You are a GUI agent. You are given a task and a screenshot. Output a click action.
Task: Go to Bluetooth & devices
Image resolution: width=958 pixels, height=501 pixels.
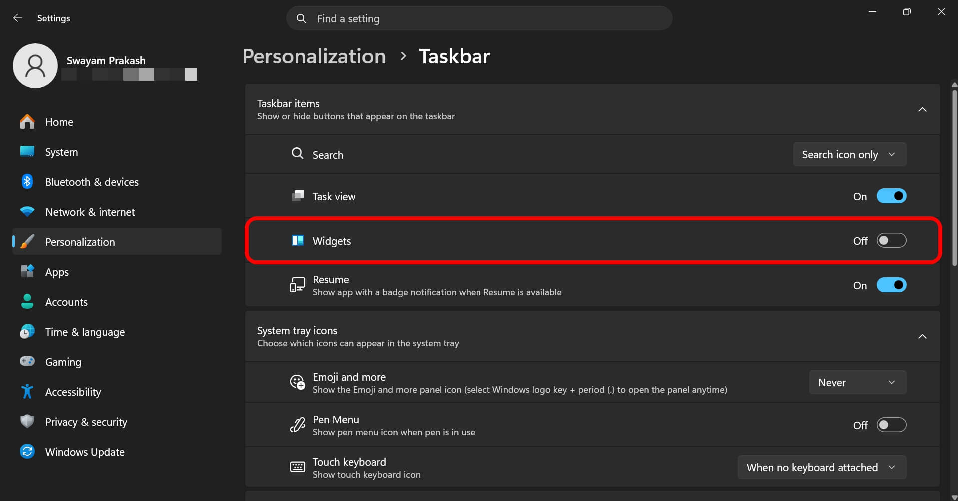tap(117, 182)
